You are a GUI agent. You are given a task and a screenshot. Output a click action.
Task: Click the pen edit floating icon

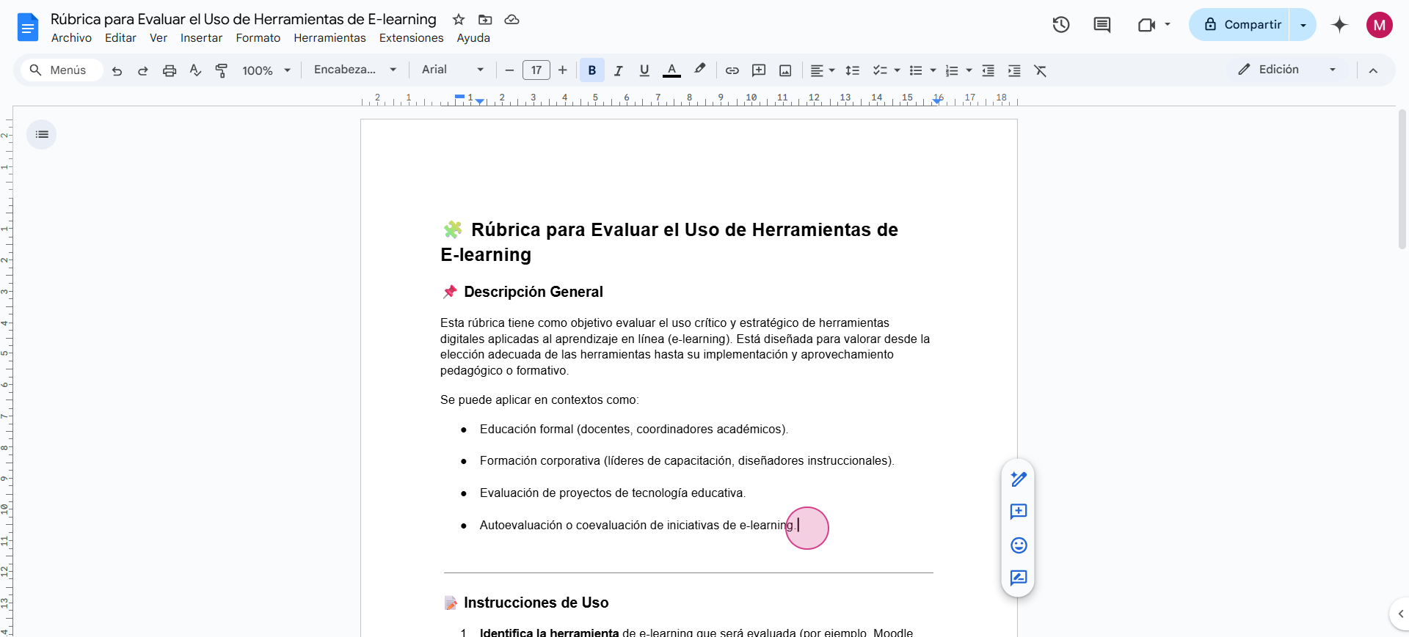click(1019, 479)
